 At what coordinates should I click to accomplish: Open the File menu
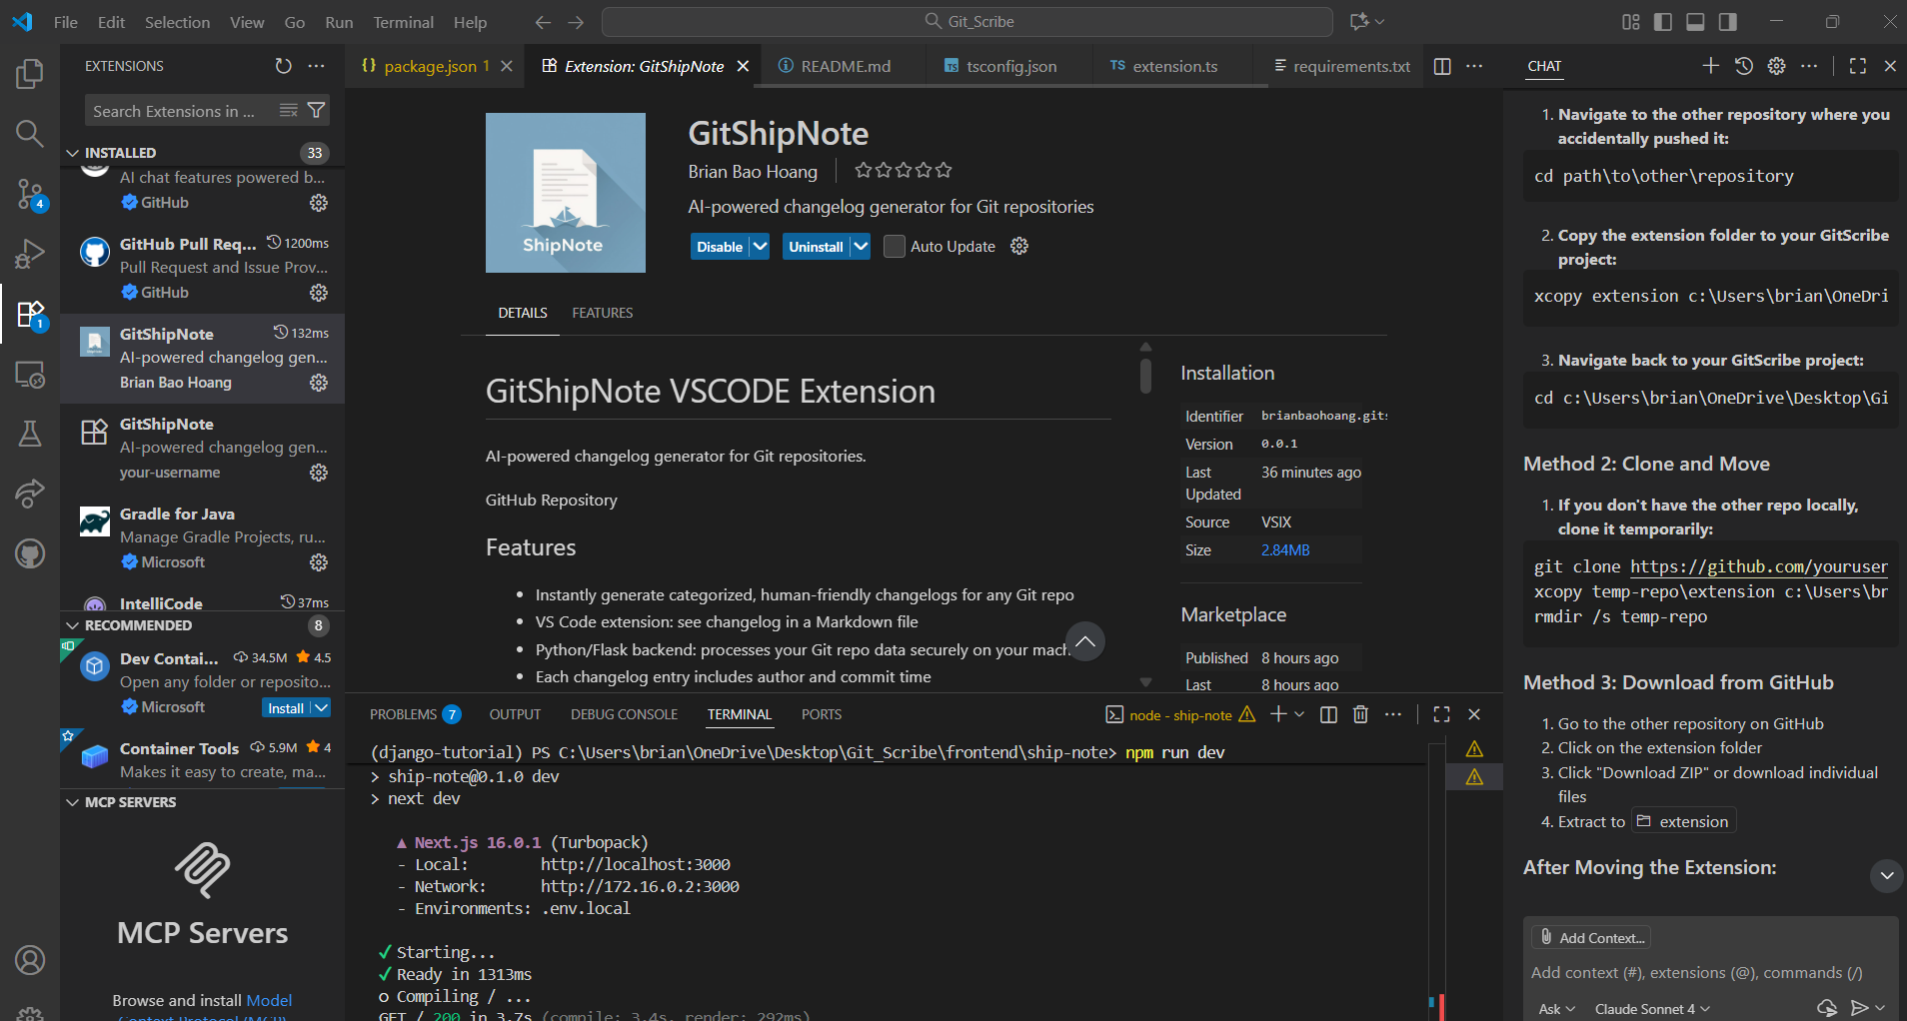[66, 22]
